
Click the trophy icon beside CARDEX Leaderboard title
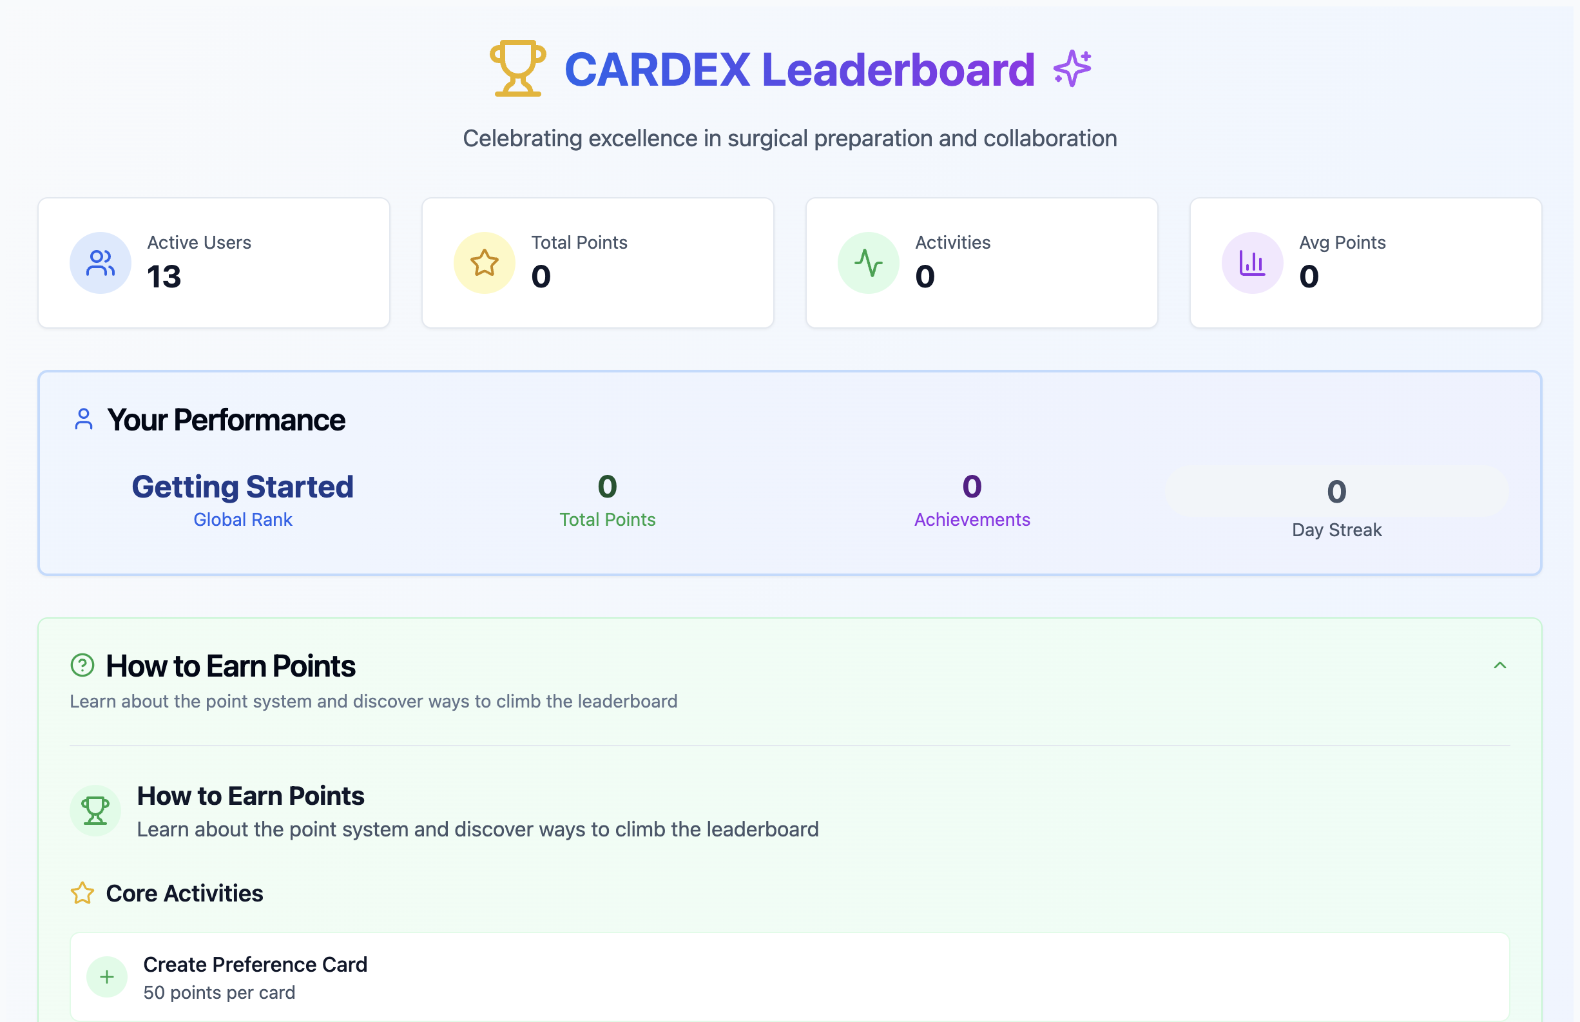coord(518,69)
